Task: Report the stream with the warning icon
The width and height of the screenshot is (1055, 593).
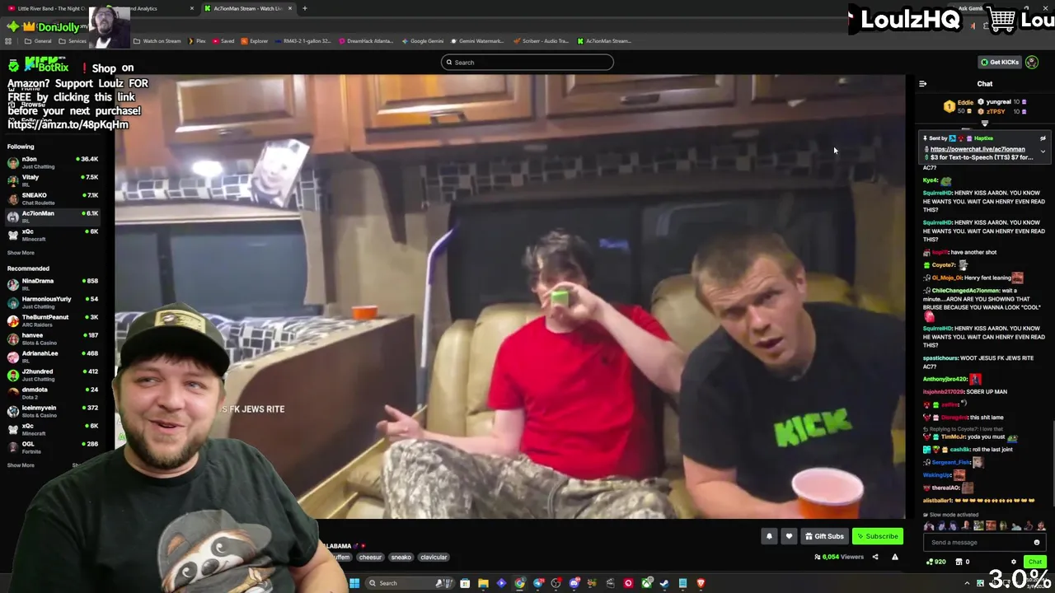Action: tap(894, 557)
